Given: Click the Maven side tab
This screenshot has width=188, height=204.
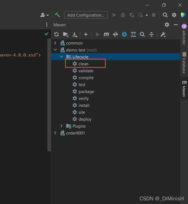Looking at the screenshot, I should tap(184, 89).
